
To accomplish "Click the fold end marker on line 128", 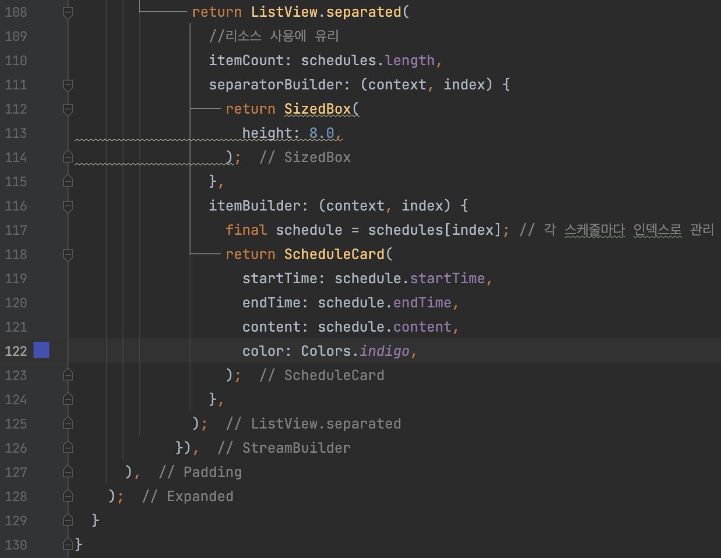I will 68,496.
